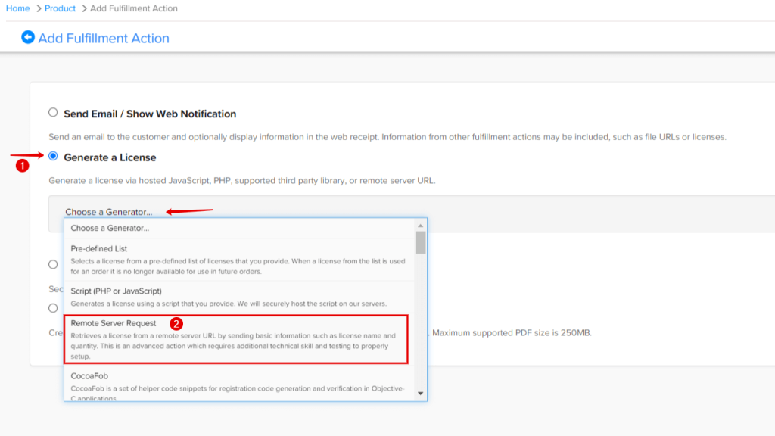Pick the Choose a Generator placeholder option
The height and width of the screenshot is (436, 775).
coord(110,228)
